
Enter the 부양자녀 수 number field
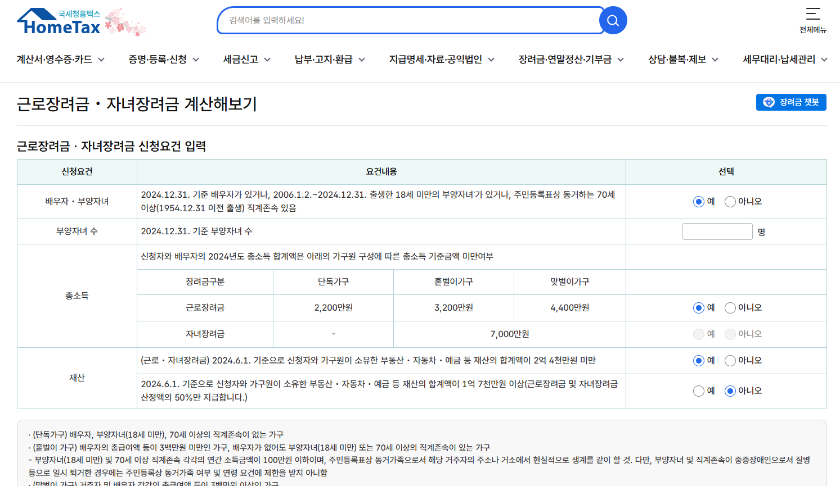717,231
